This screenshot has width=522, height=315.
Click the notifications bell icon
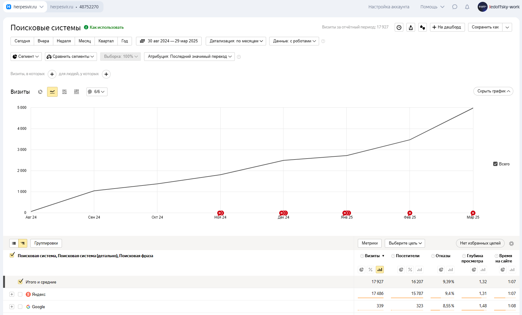[467, 7]
